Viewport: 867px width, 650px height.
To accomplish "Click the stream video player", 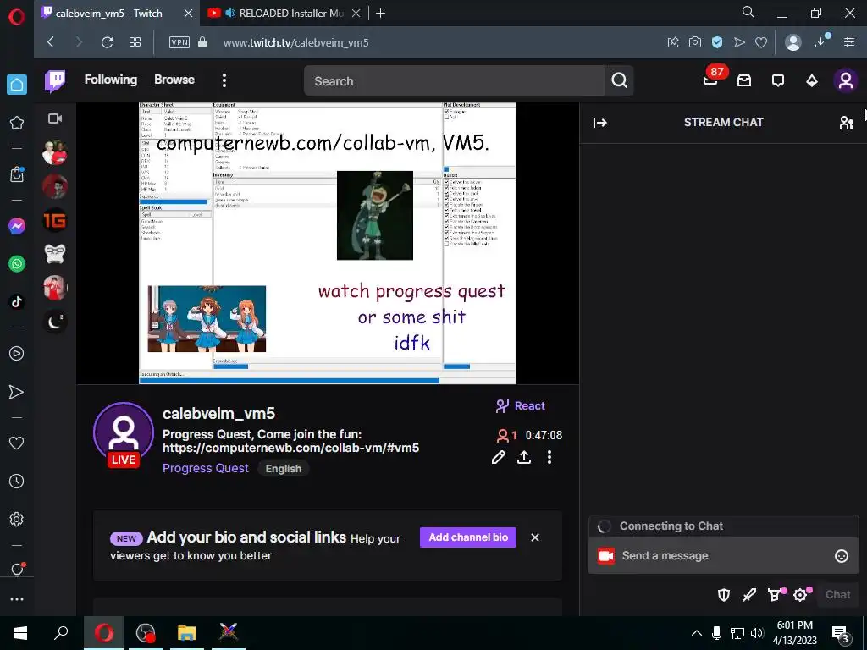I will click(x=328, y=243).
